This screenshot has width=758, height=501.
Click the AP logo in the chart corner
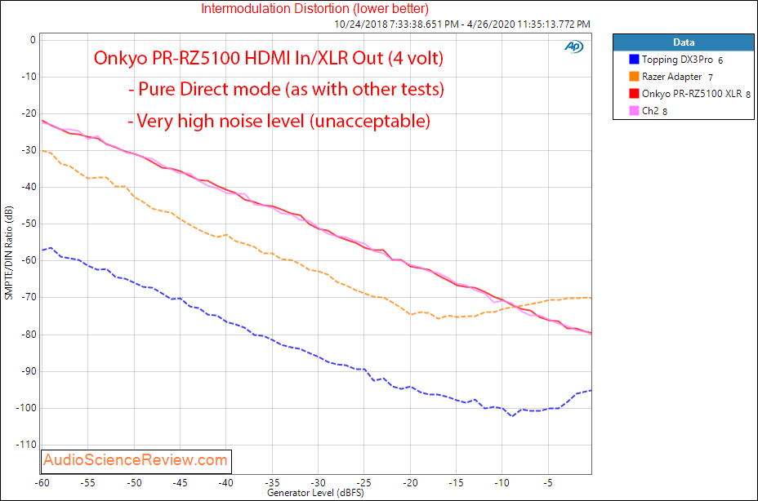click(574, 47)
